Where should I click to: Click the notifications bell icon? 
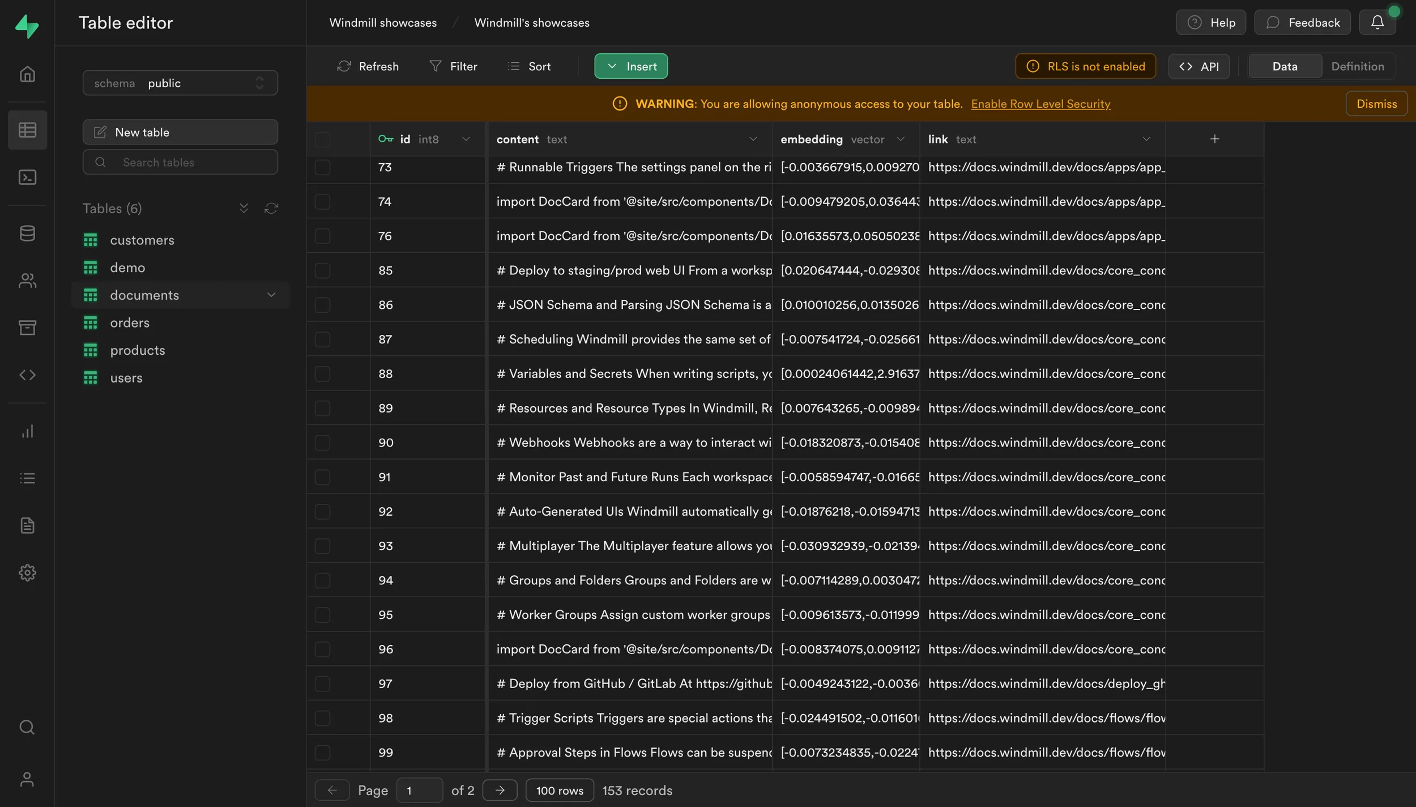click(x=1377, y=23)
